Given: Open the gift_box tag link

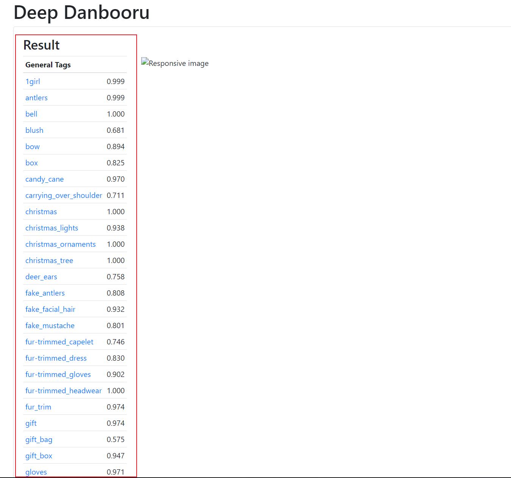Looking at the screenshot, I should [x=39, y=456].
